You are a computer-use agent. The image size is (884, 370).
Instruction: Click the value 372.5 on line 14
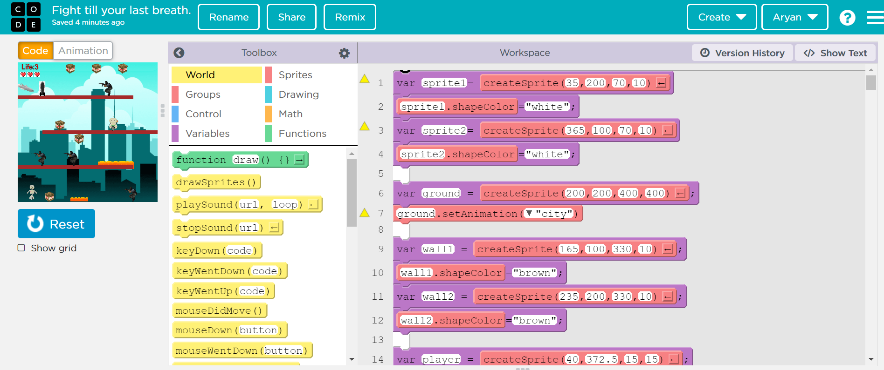coord(601,359)
